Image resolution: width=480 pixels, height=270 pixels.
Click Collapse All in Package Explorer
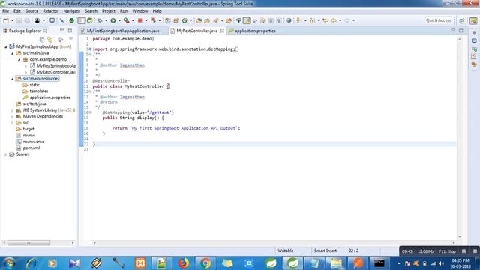click(42, 40)
